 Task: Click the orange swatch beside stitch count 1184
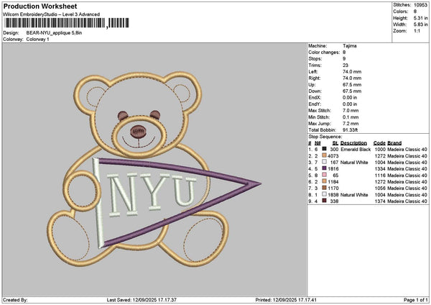pos(325,181)
